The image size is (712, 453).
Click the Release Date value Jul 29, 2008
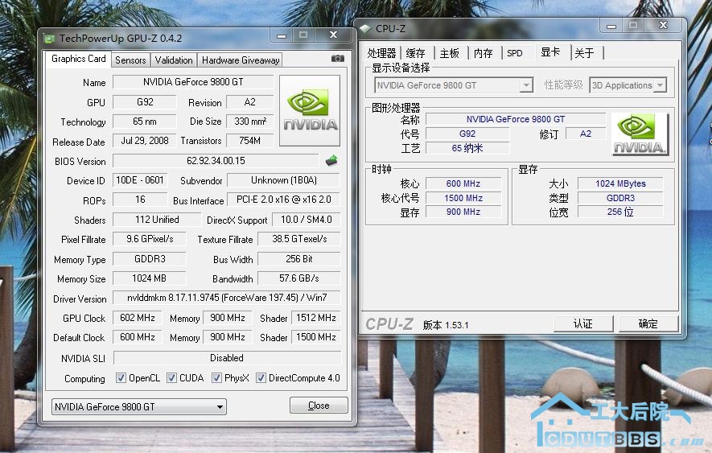tap(145, 141)
